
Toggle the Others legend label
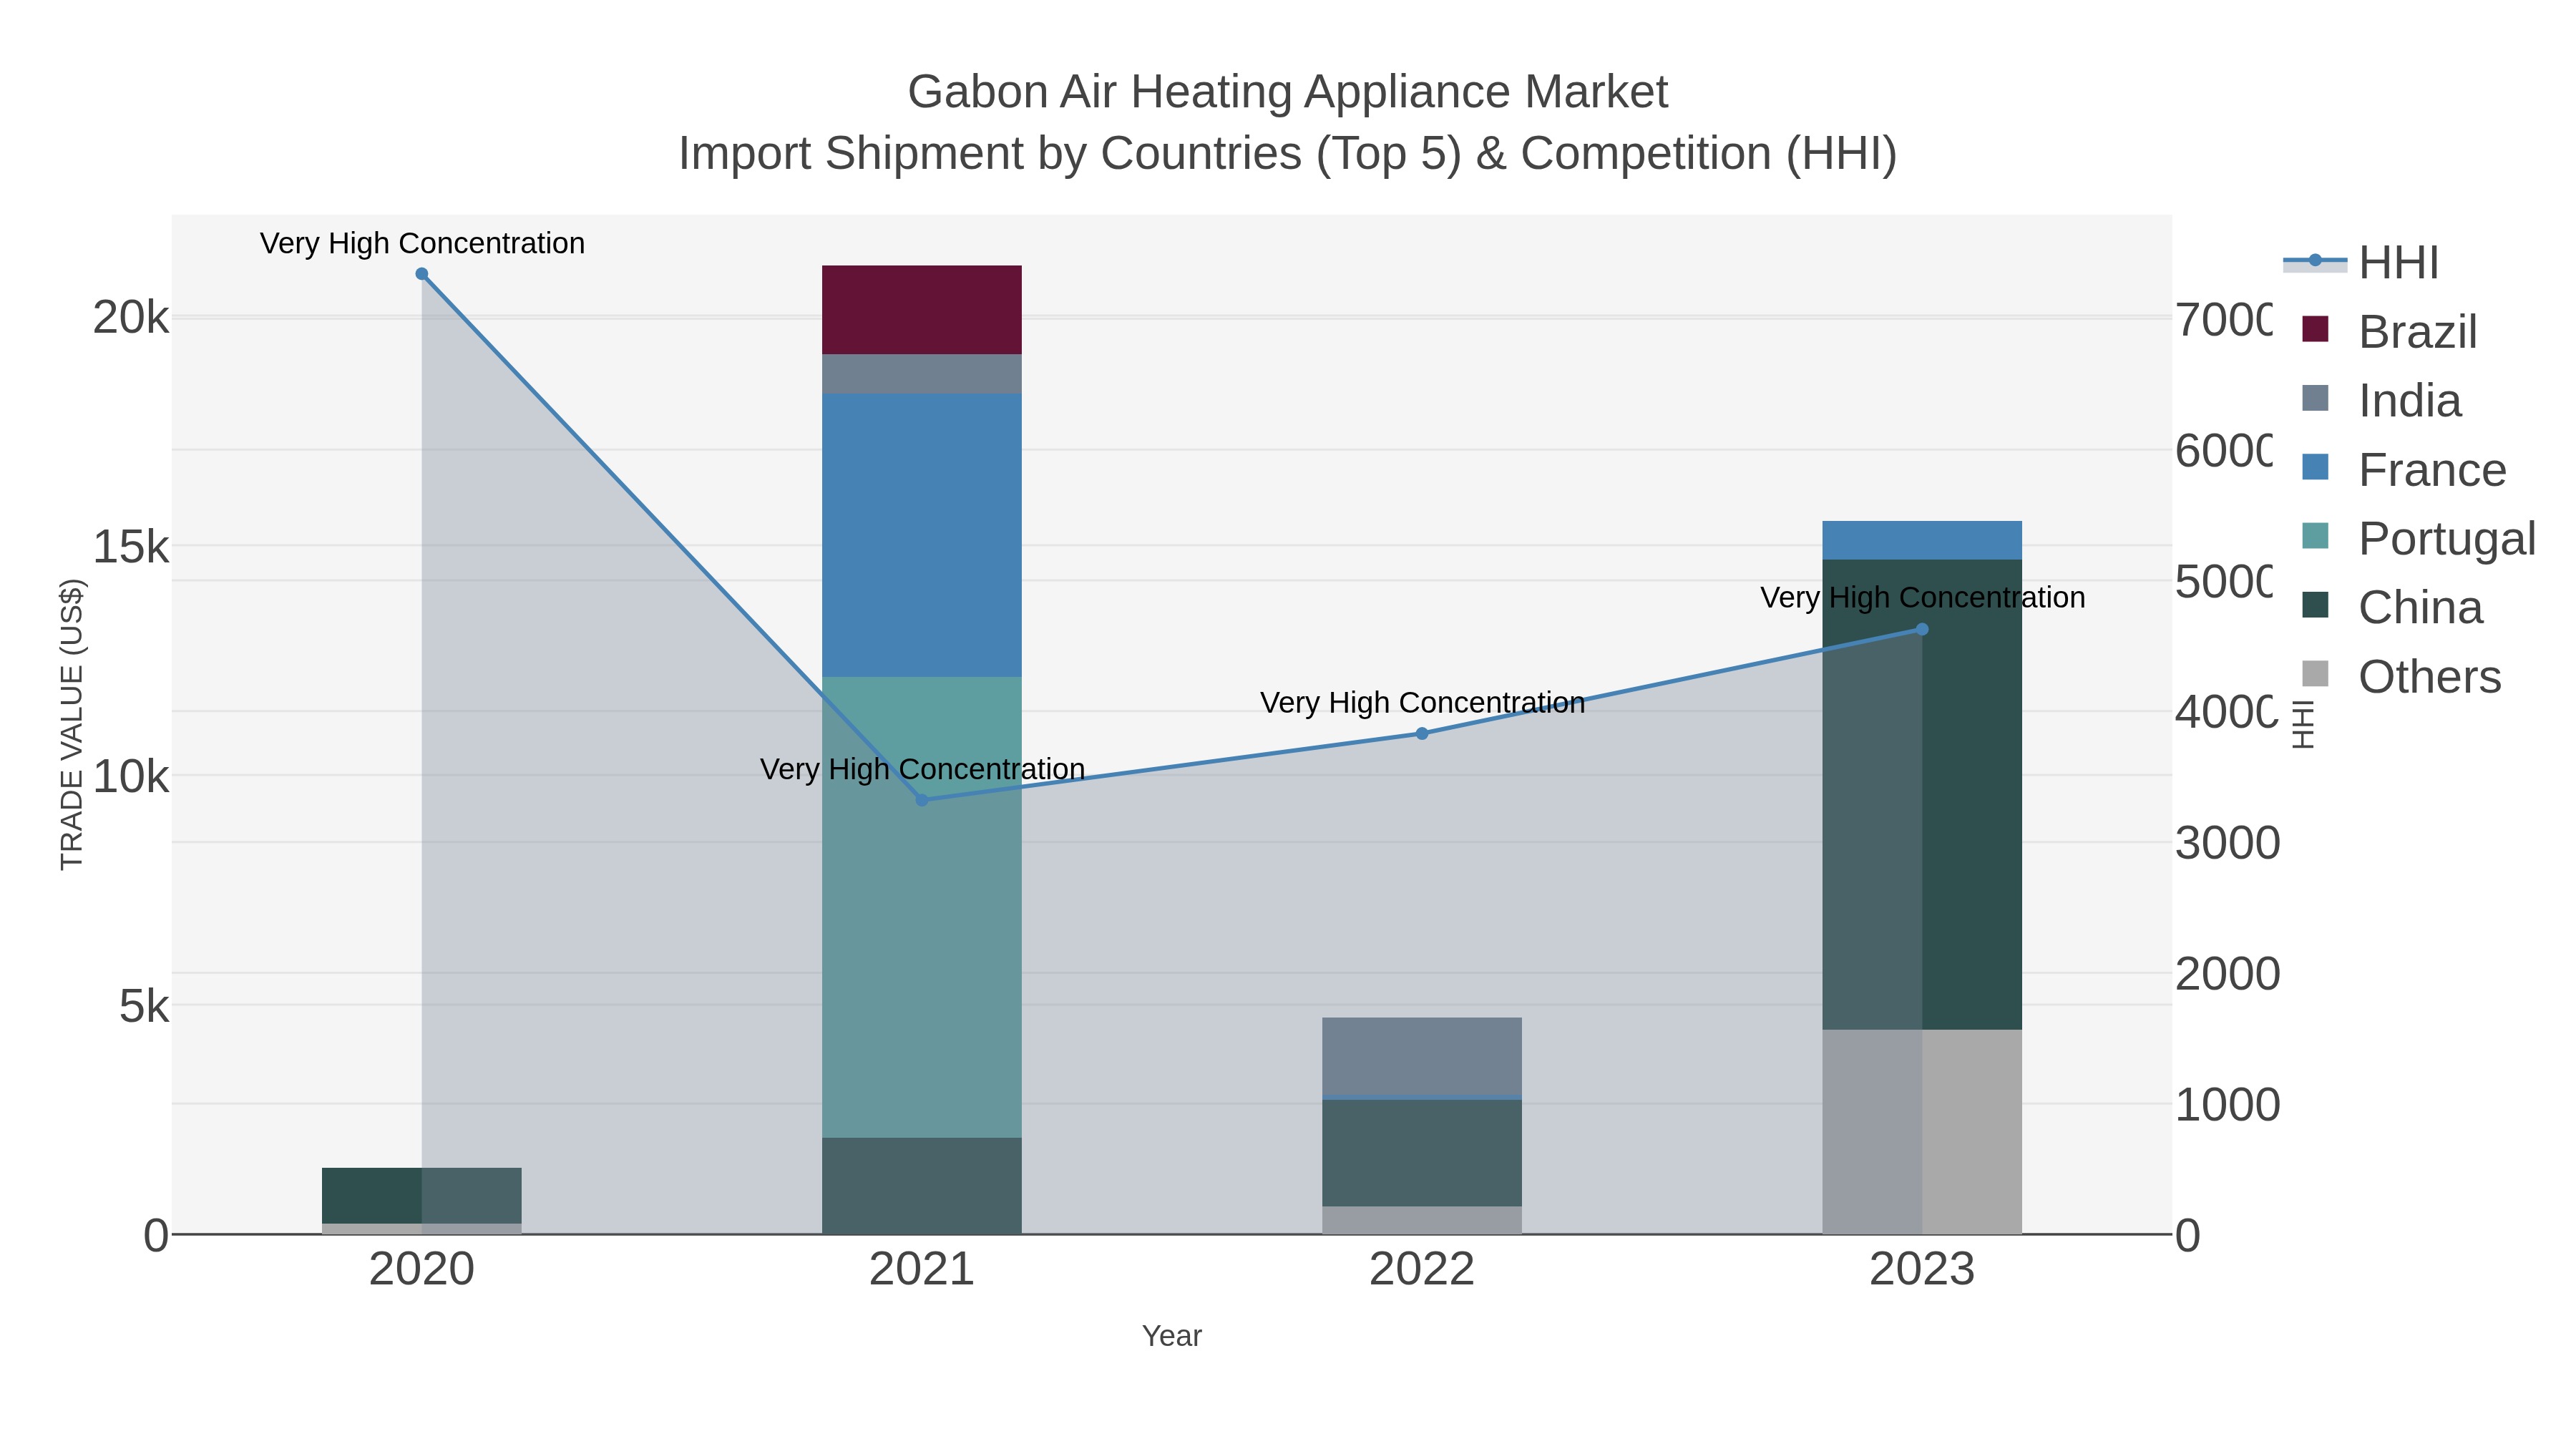pos(2430,677)
